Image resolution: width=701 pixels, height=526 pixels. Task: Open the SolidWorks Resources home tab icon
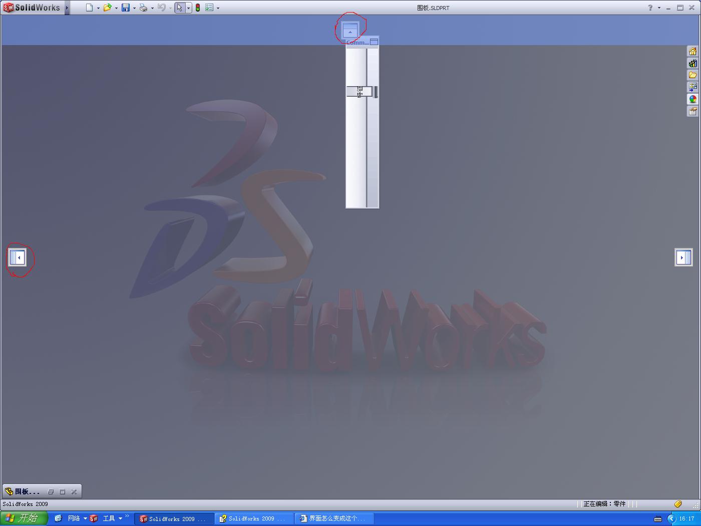pos(692,51)
